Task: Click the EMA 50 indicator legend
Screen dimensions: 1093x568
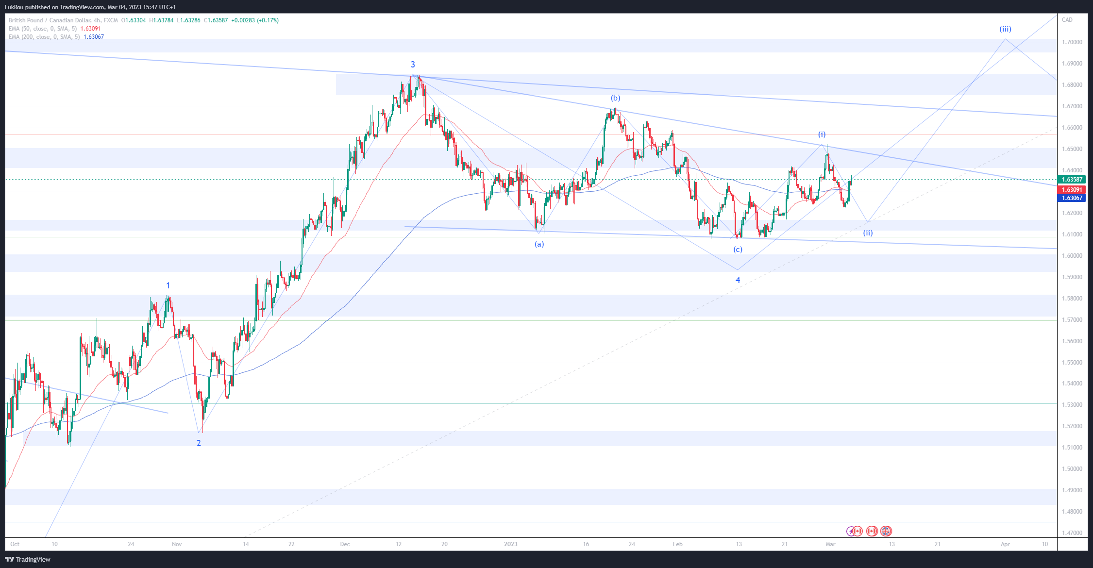Action: (43, 29)
